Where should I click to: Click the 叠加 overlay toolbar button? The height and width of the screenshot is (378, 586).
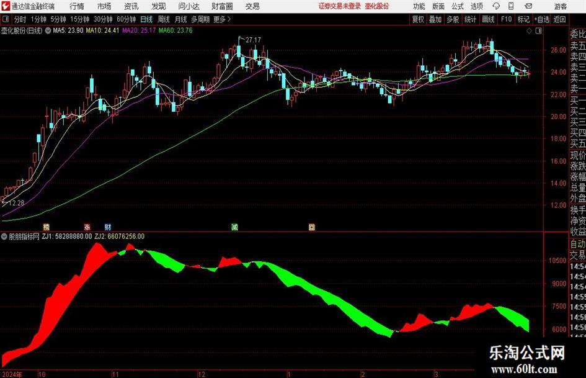[435, 19]
